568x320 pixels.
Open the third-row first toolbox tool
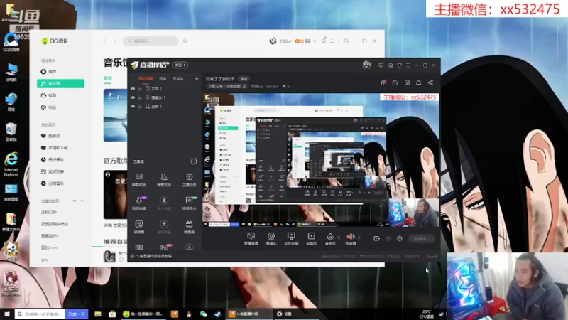(139, 227)
